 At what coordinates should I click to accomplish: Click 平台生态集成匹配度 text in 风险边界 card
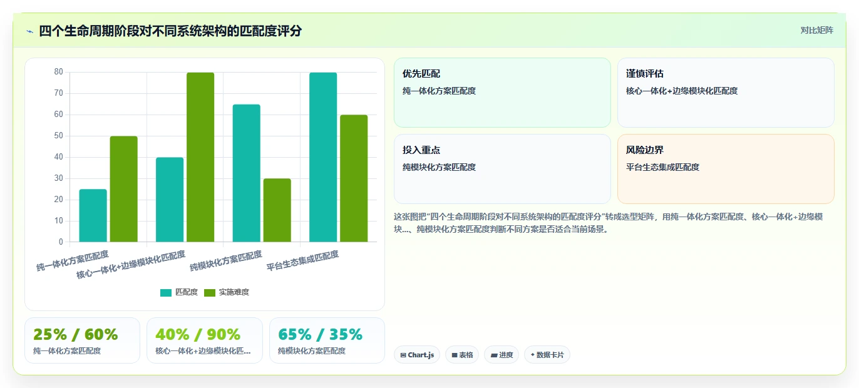pos(662,167)
